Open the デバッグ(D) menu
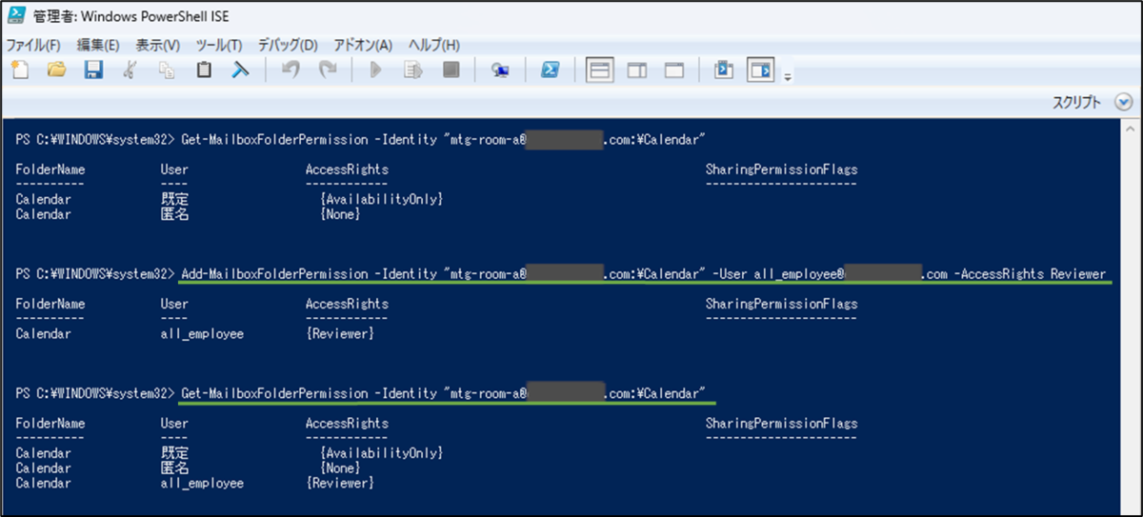 288,45
